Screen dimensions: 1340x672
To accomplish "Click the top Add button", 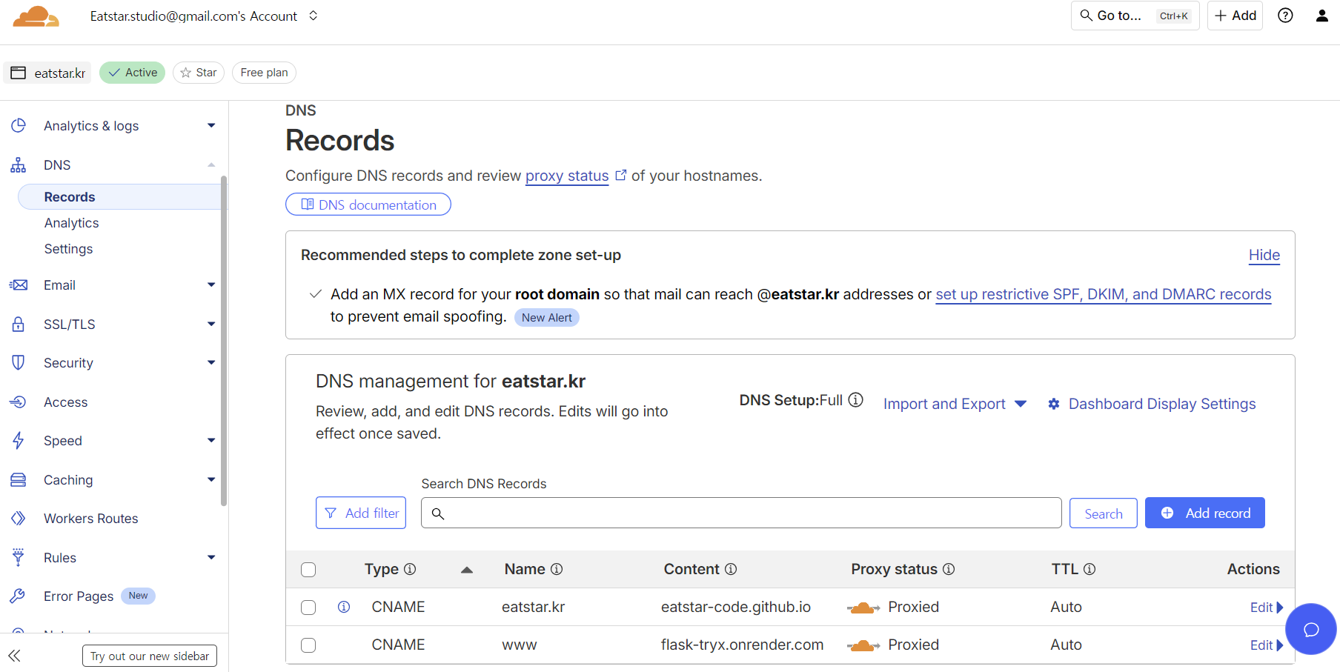I will (1235, 16).
